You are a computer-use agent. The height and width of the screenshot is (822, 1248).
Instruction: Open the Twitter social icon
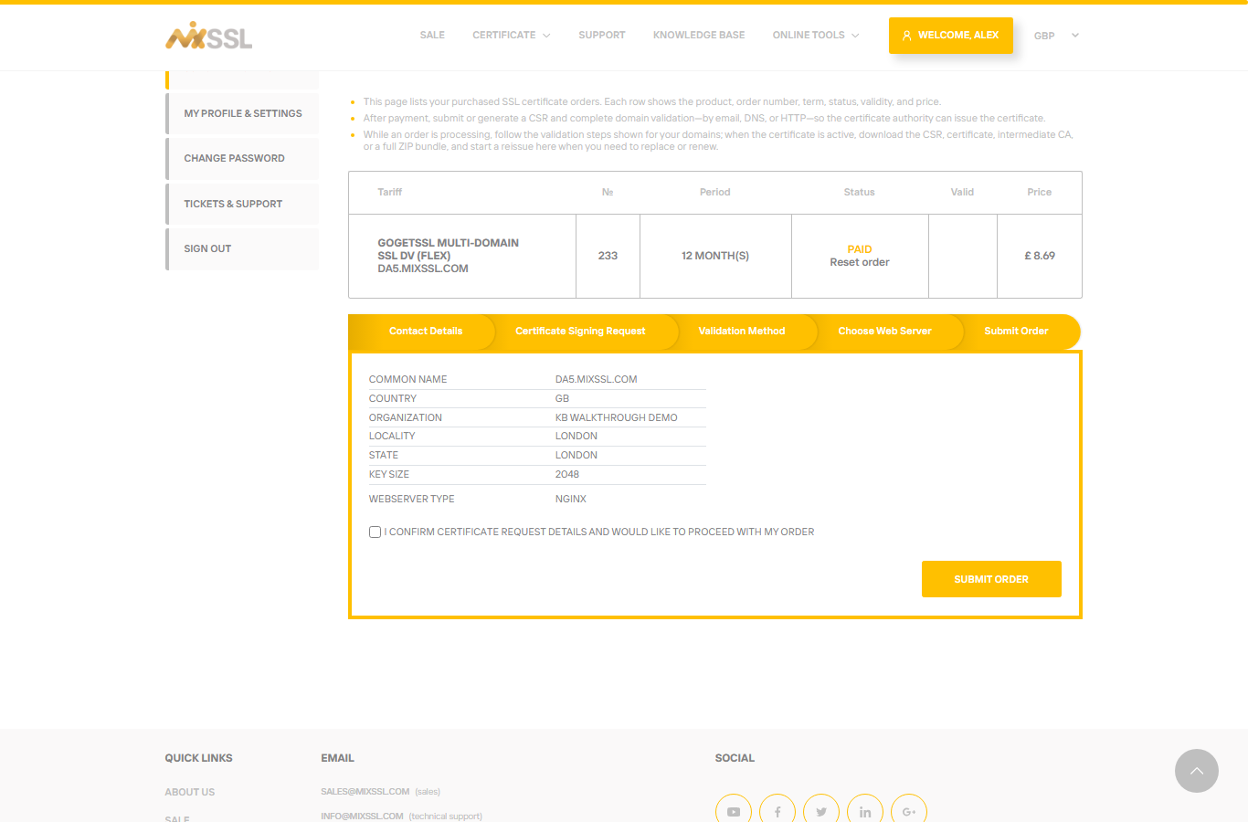click(x=821, y=811)
